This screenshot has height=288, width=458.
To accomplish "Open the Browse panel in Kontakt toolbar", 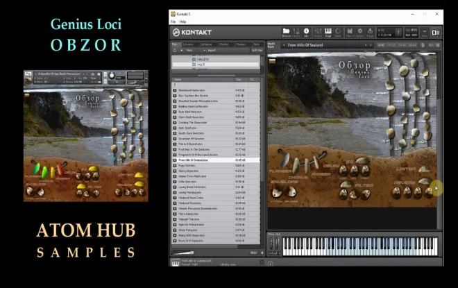I will [286, 33].
